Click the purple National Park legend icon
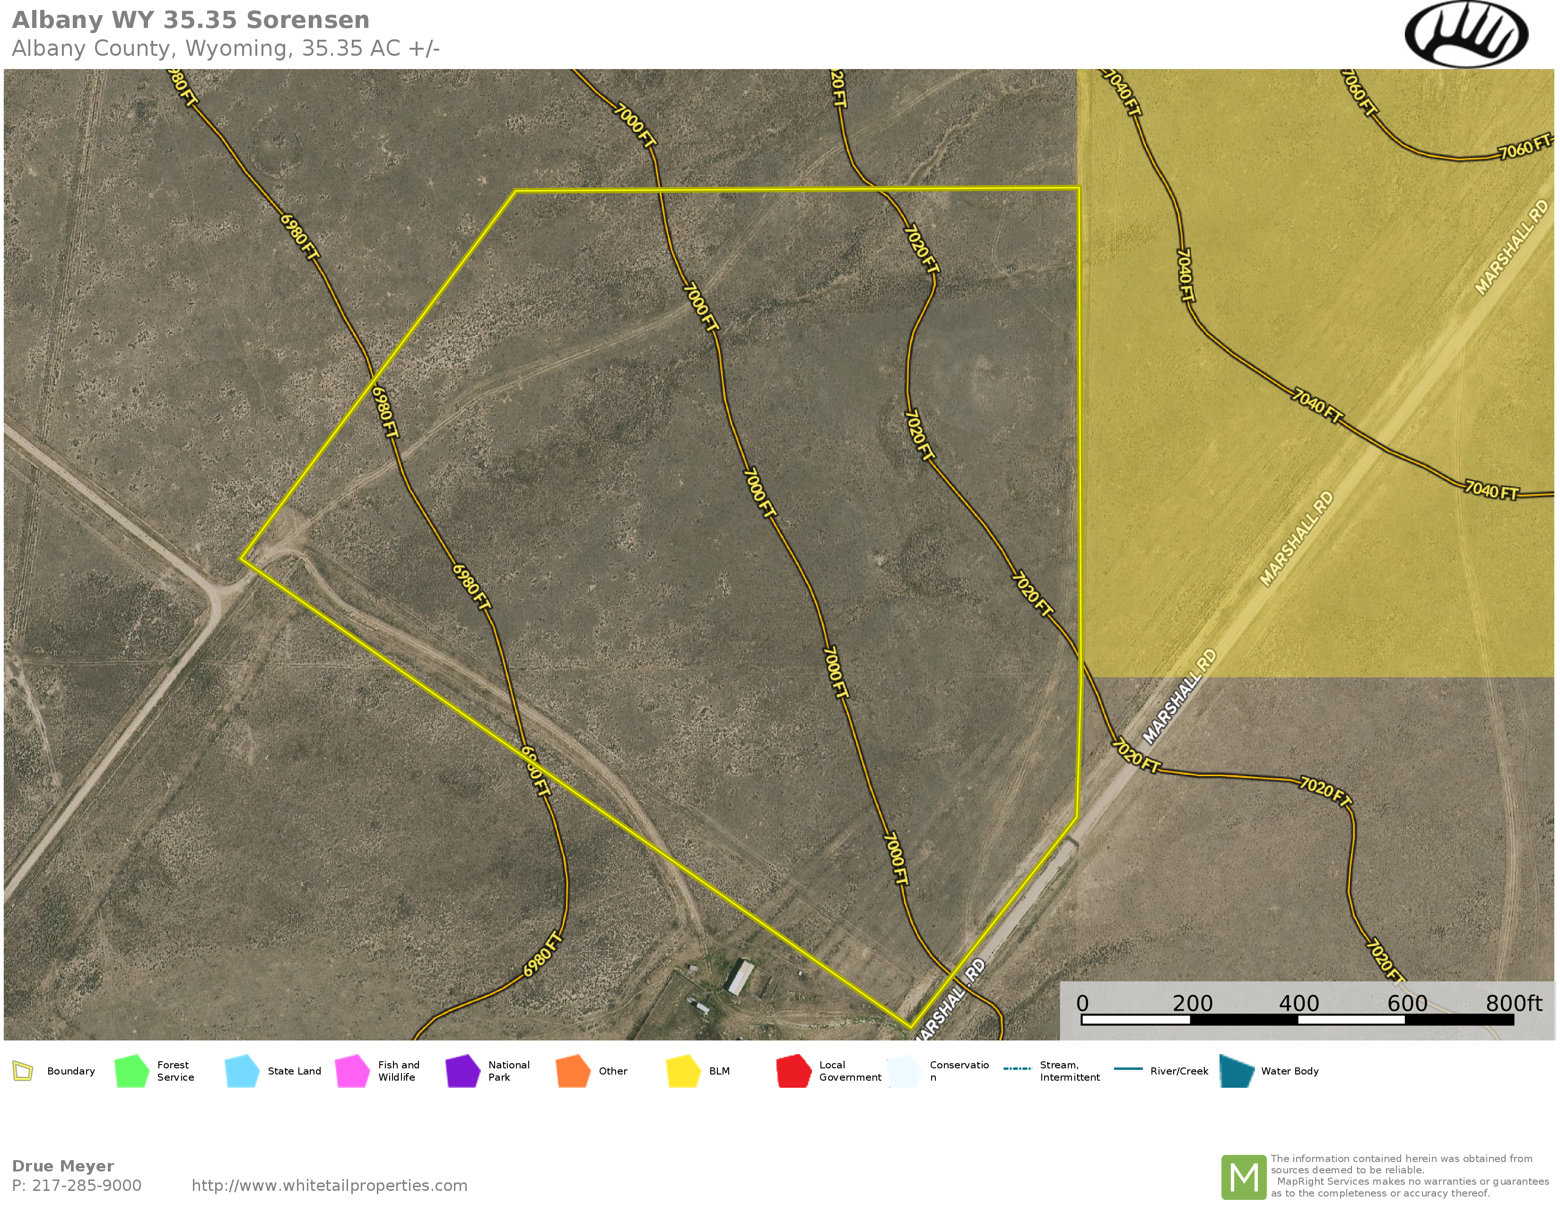The image size is (1560, 1206). tap(462, 1071)
